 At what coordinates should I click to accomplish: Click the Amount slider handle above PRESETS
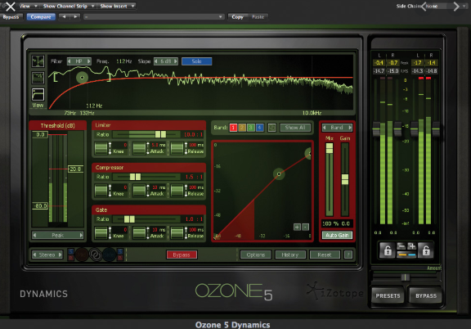coord(406,277)
